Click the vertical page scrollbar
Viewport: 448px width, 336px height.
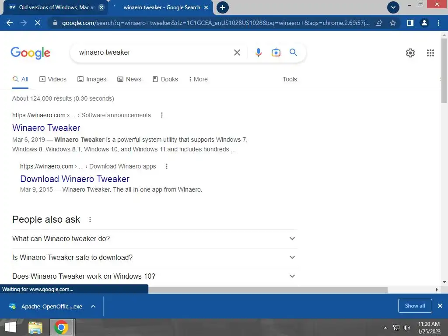[x=444, y=71]
